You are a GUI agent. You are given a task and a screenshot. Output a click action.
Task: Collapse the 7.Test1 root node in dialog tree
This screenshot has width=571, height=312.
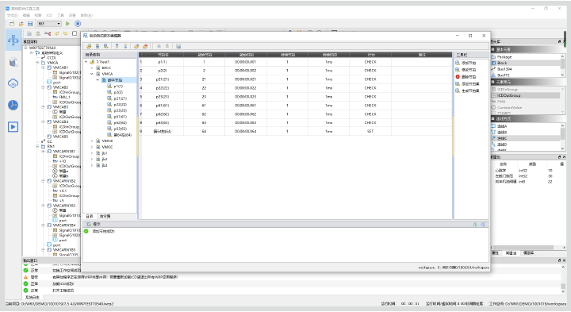pyautogui.click(x=86, y=62)
